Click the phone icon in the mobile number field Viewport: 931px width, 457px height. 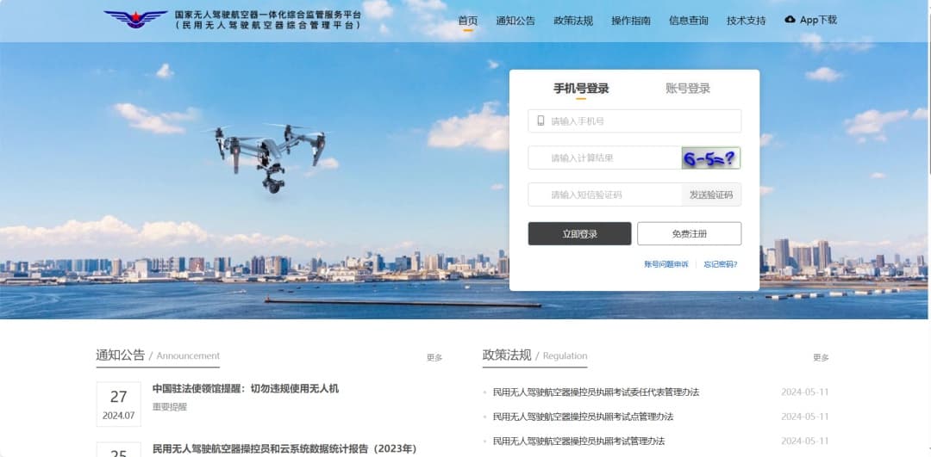click(540, 120)
